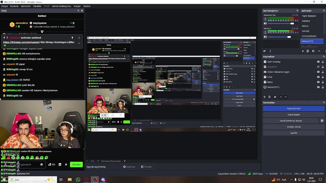Delete selected scene with trash icon
Image resolution: width=326 pixels, height=183 pixels.
(308, 51)
